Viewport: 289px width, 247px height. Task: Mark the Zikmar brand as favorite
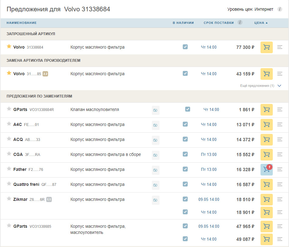[x=9, y=199]
